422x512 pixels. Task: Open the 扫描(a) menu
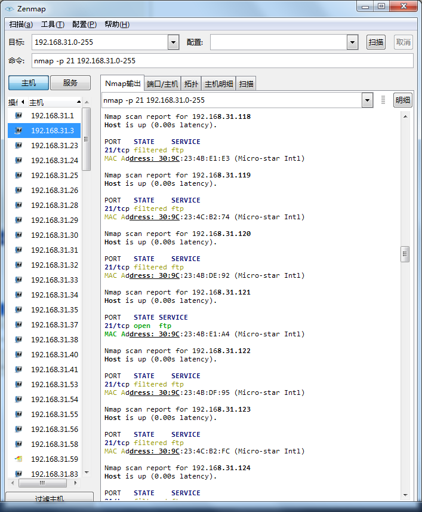[21, 24]
